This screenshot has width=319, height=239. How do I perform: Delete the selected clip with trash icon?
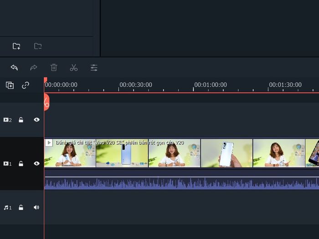pyautogui.click(x=54, y=67)
